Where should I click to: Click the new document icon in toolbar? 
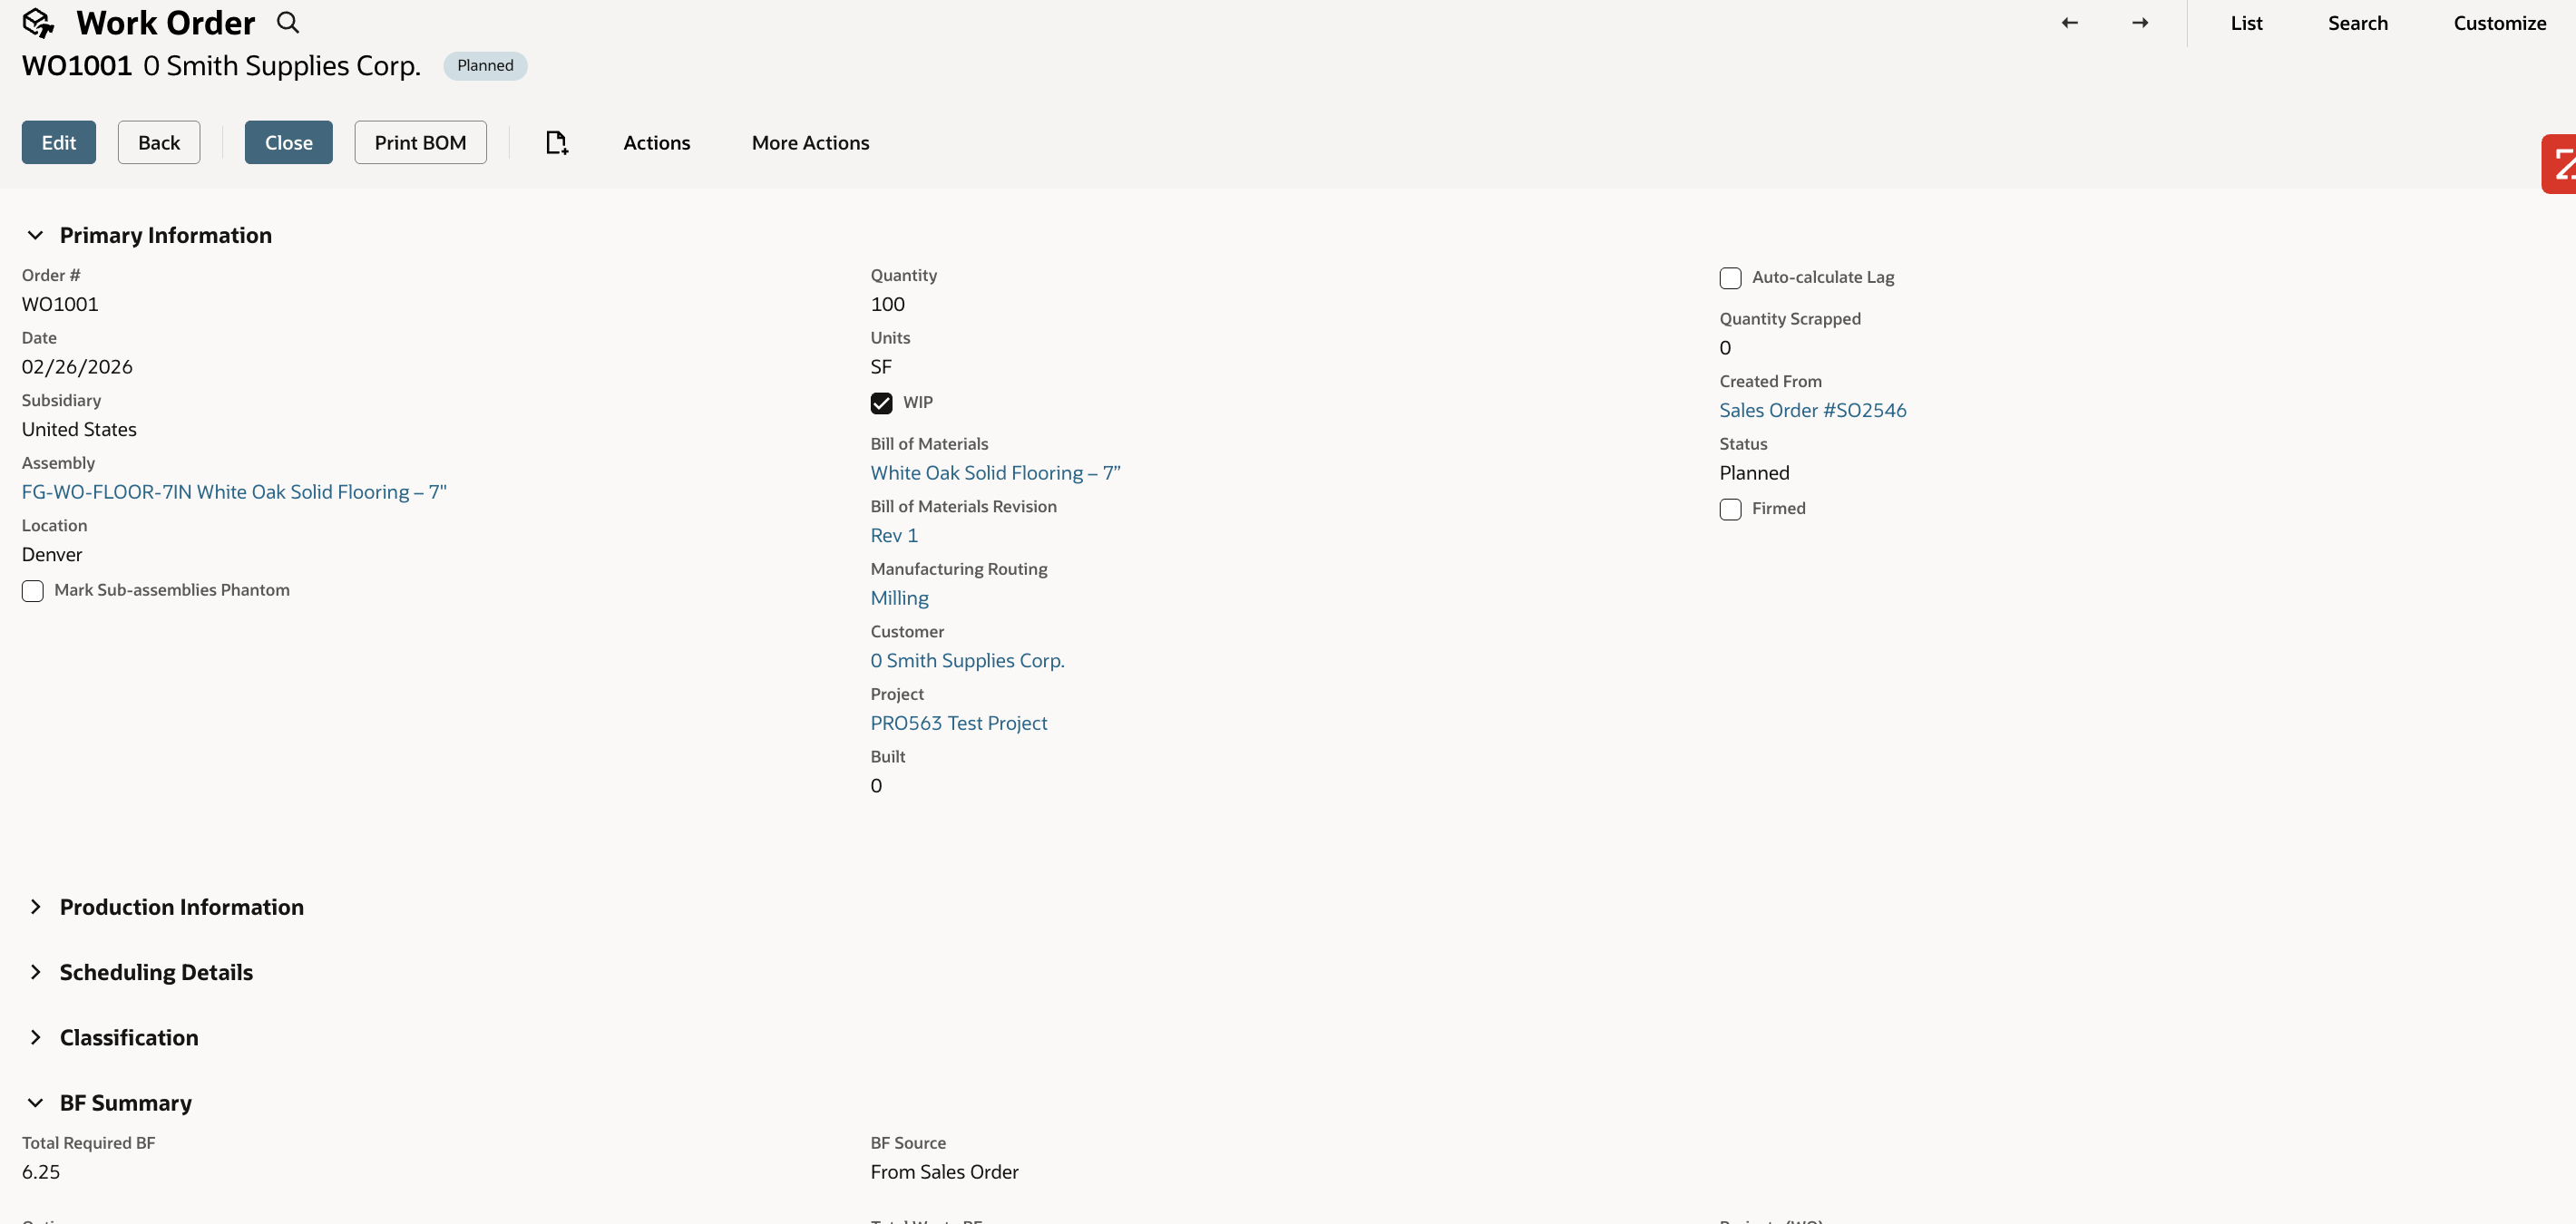(x=557, y=143)
